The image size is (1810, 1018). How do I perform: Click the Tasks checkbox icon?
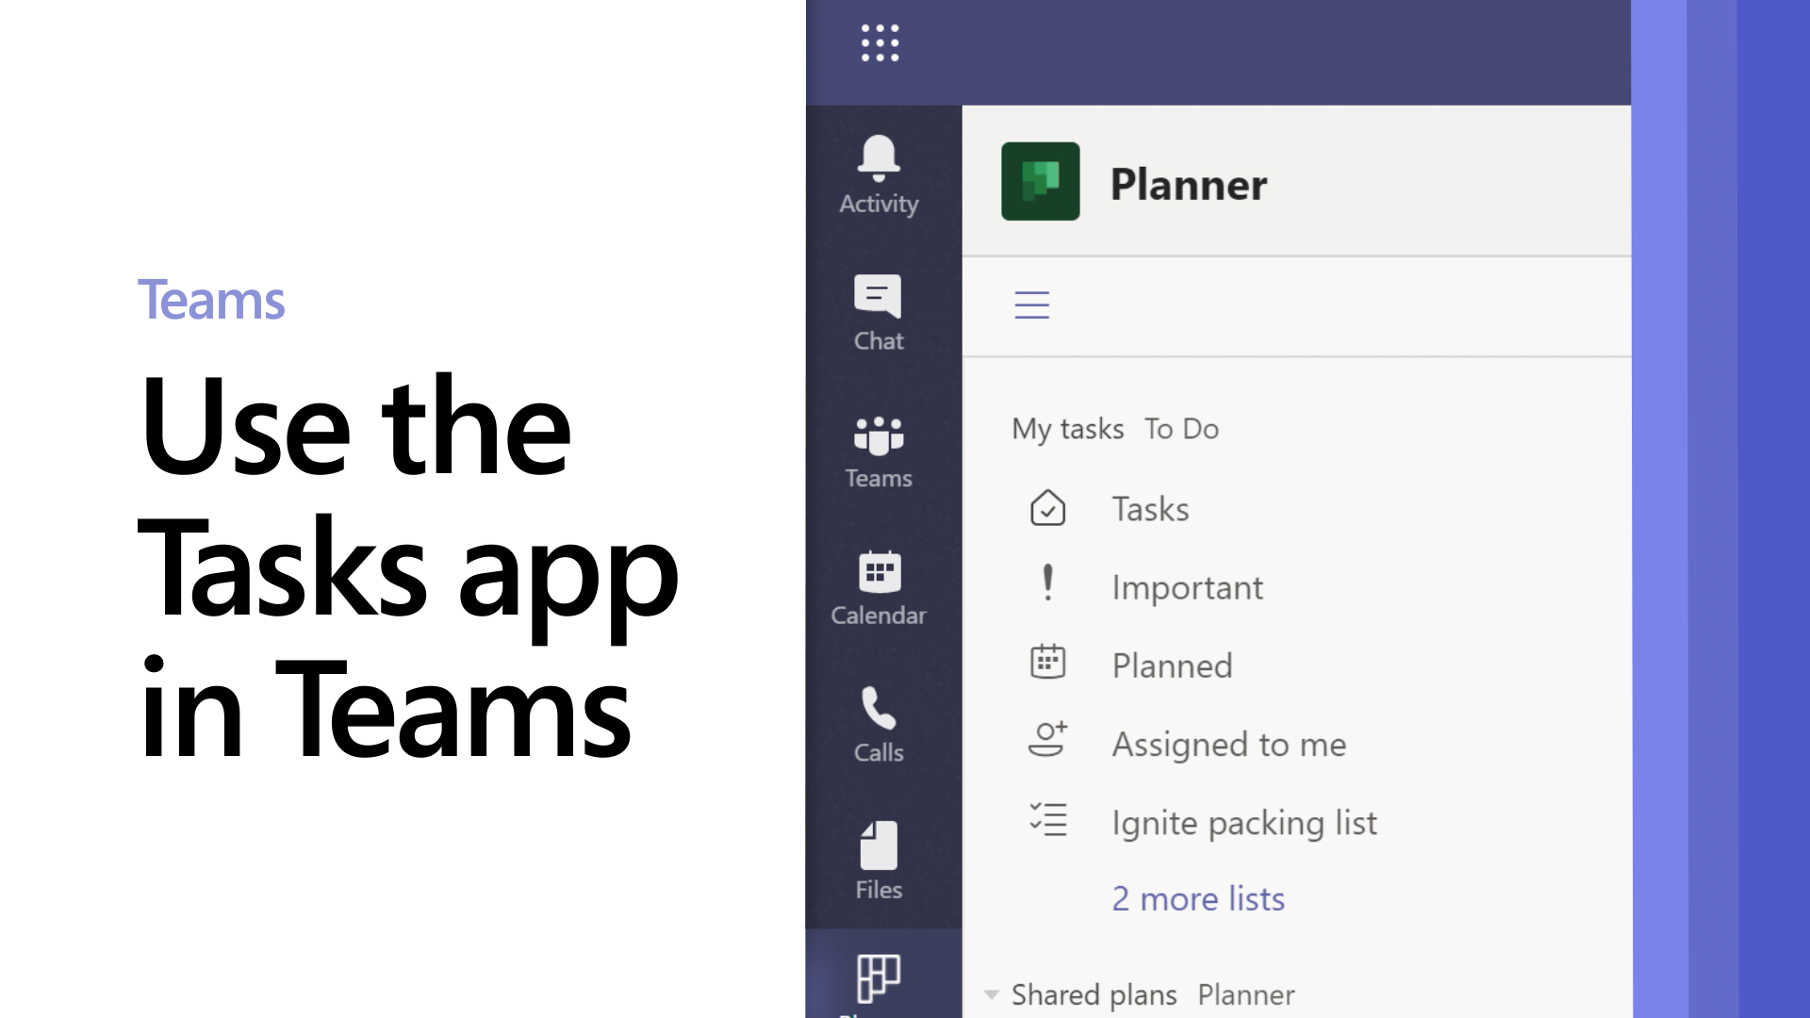(1046, 507)
